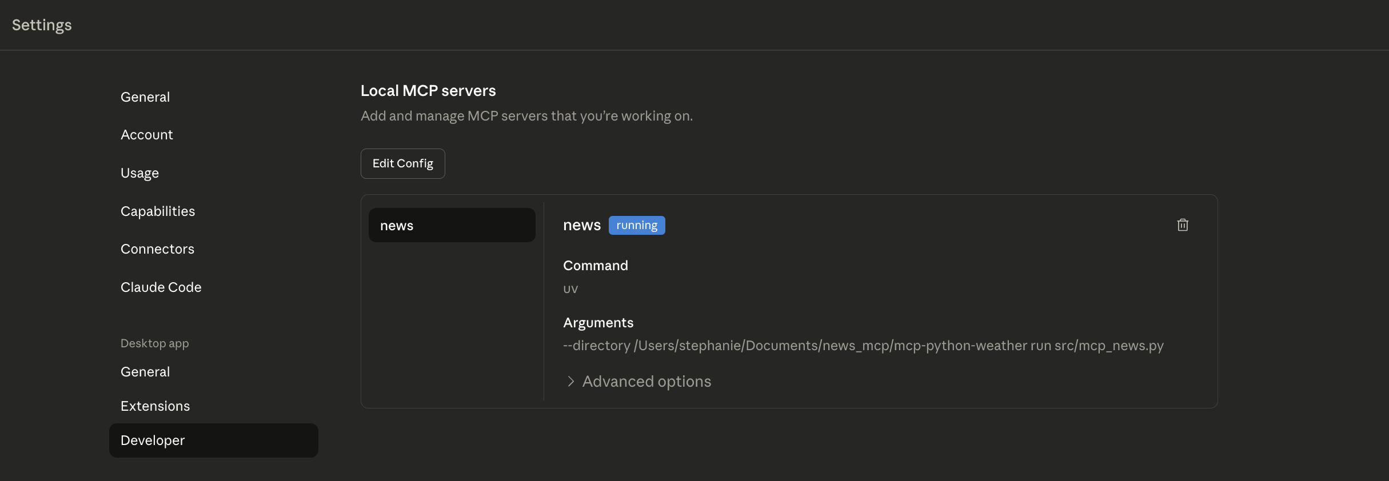The height and width of the screenshot is (481, 1389).
Task: Click the arguments directory path text
Action: pos(863,346)
